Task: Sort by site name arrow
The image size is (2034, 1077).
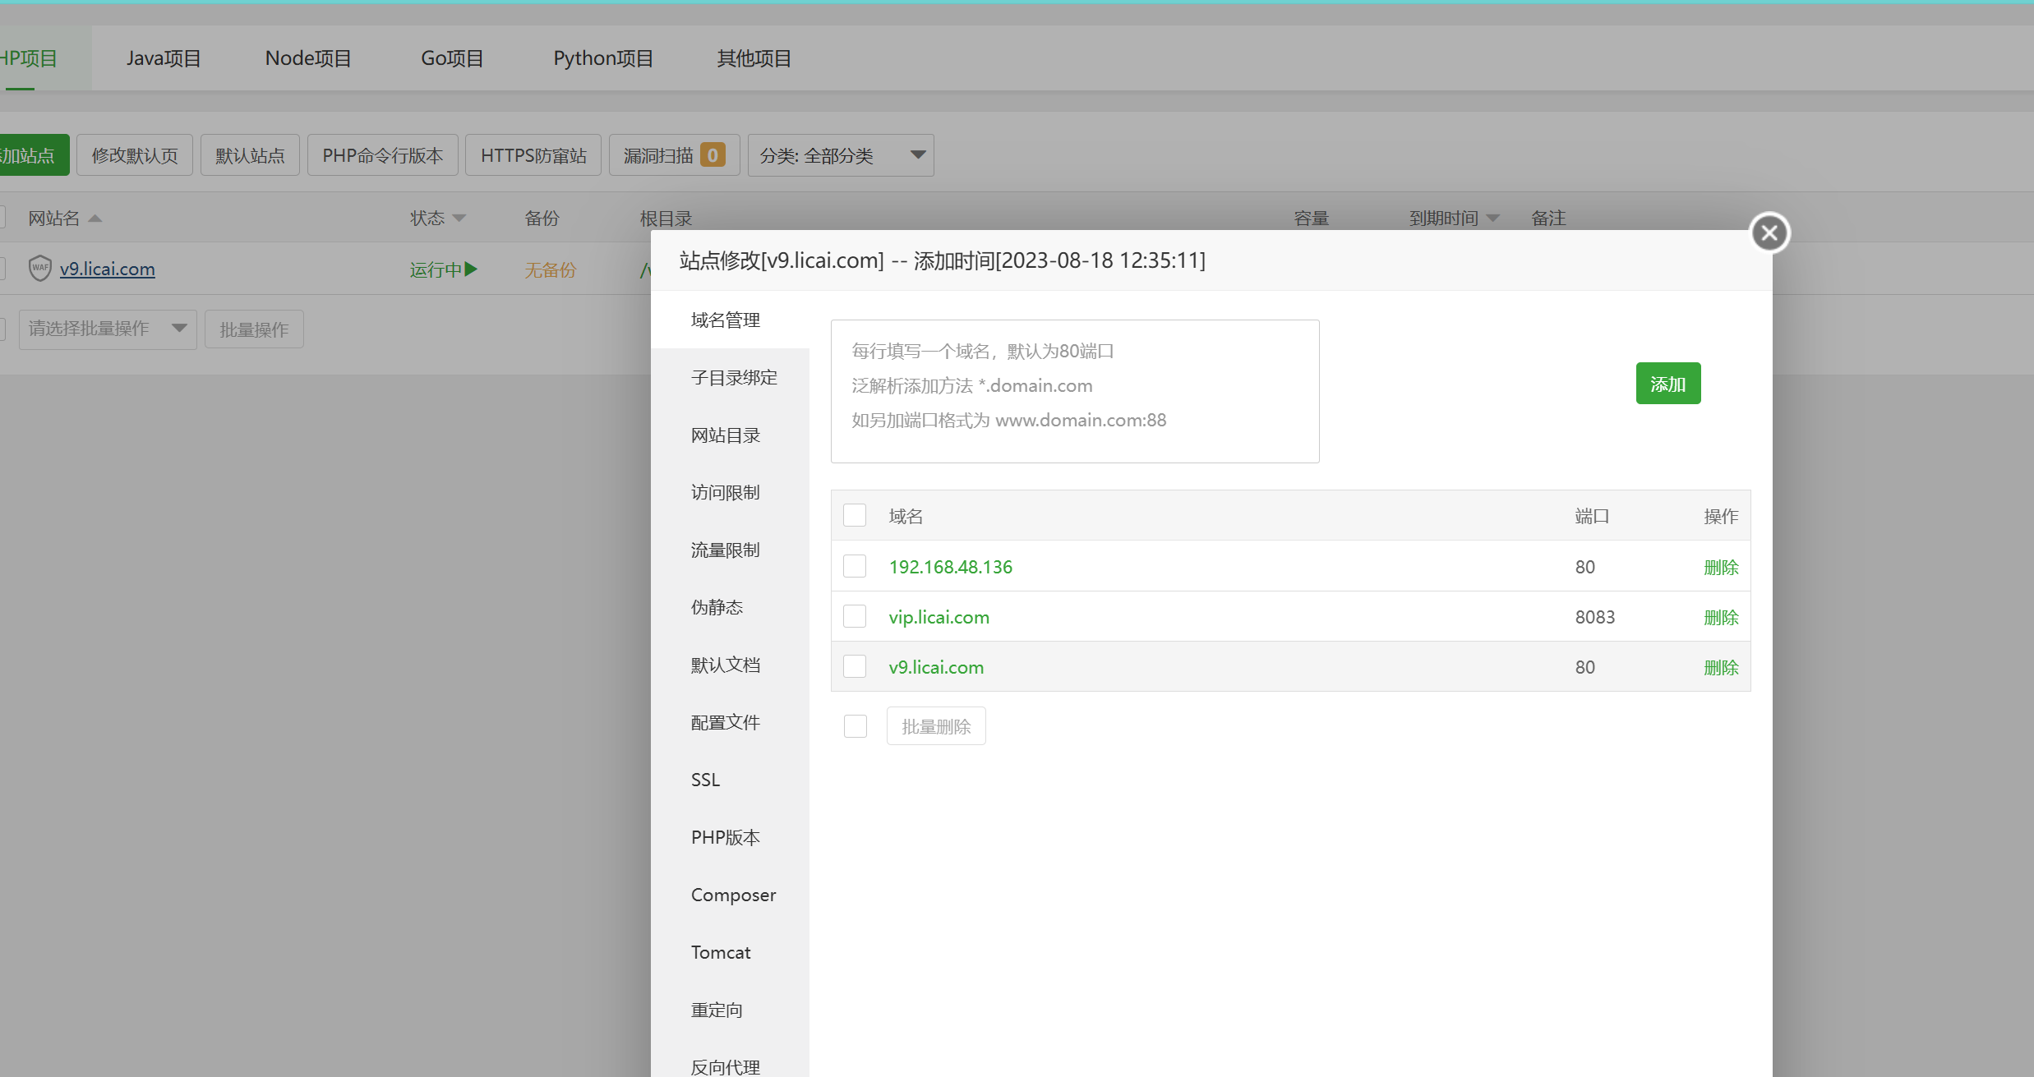Action: tap(95, 218)
